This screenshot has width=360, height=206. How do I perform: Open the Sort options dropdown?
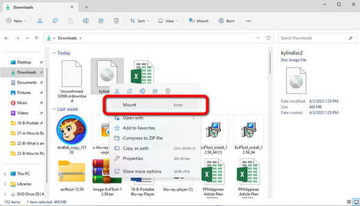pos(139,21)
